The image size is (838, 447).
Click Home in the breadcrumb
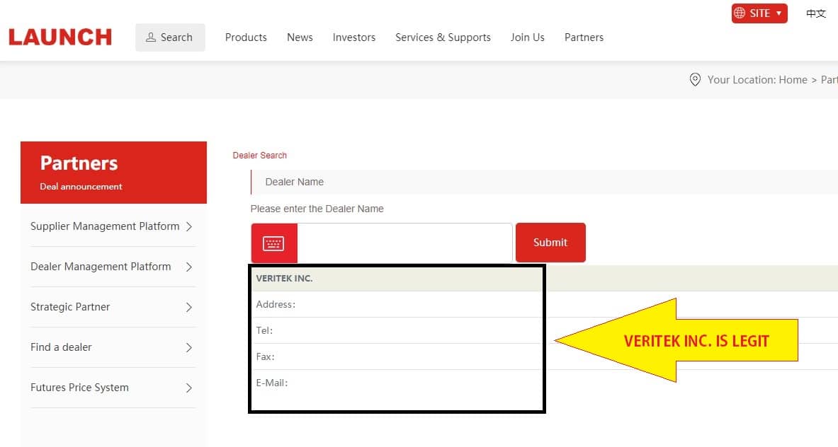[793, 80]
